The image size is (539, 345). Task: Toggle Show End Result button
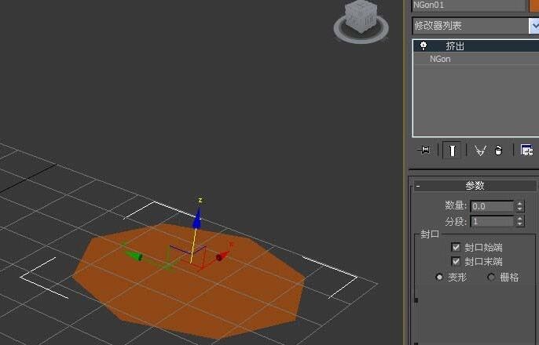452,151
